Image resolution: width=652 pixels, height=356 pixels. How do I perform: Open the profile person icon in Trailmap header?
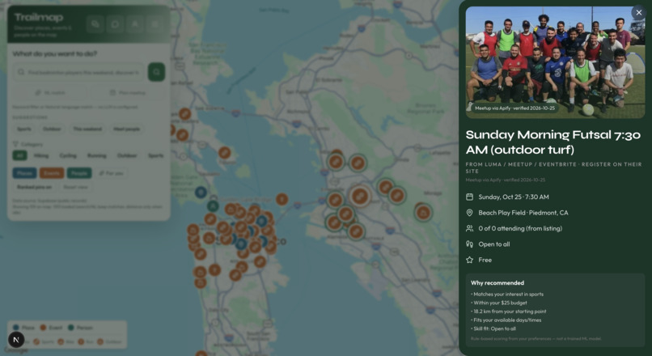coord(135,24)
